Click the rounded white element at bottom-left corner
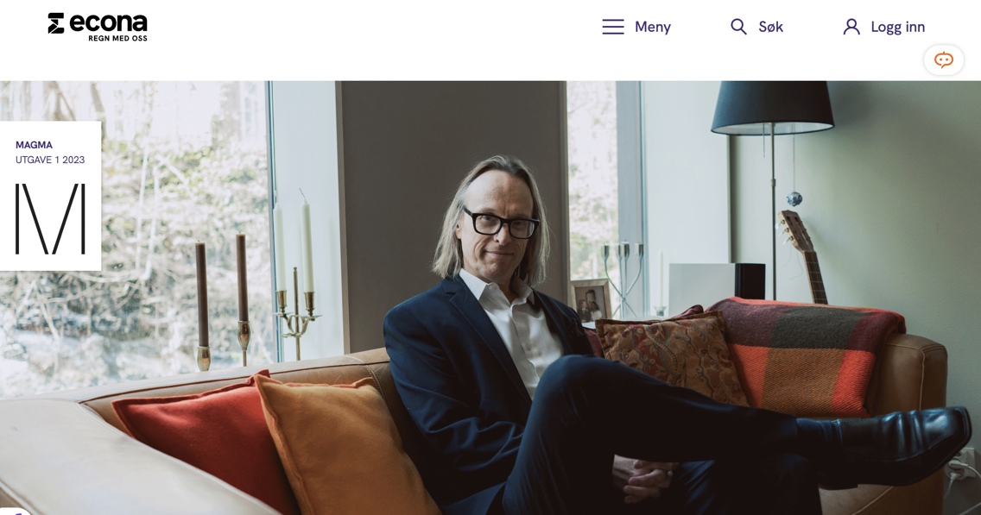The width and height of the screenshot is (981, 515). [14, 512]
